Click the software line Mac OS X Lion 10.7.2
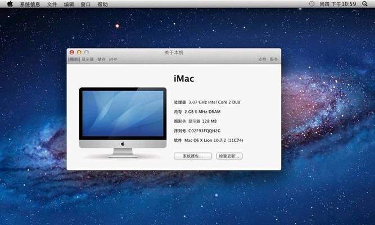Viewport: 375px width, 225px height. (x=209, y=140)
